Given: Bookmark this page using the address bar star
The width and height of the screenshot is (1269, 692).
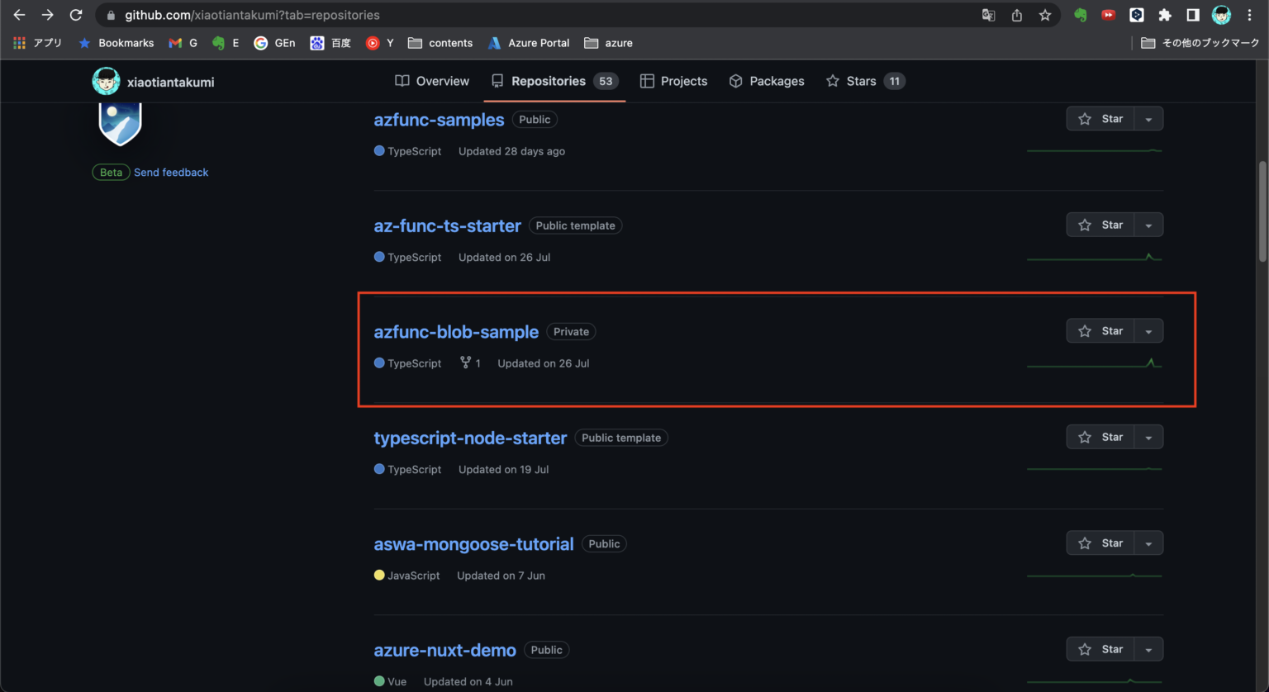Looking at the screenshot, I should click(1045, 15).
